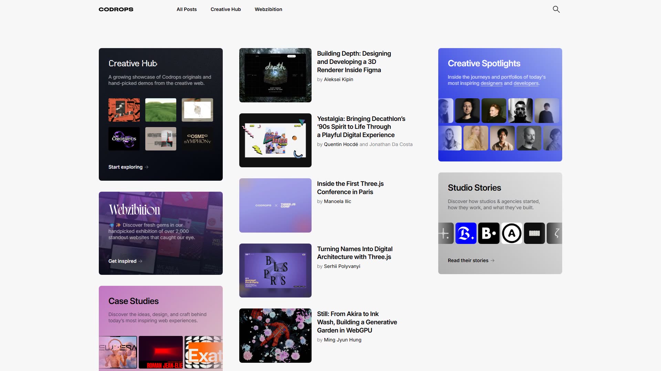
Task: Open the red Roman Jean-Elie case study
Action: 161,352
